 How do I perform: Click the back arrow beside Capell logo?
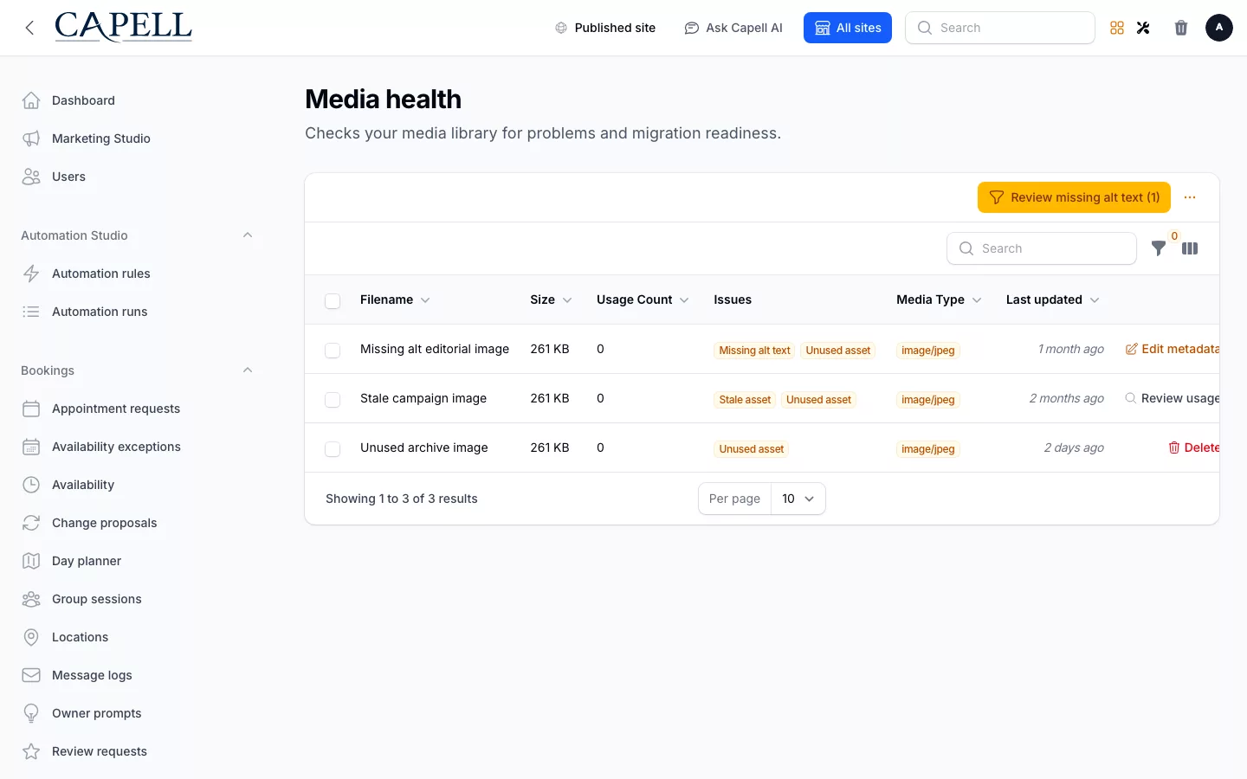pyautogui.click(x=29, y=28)
